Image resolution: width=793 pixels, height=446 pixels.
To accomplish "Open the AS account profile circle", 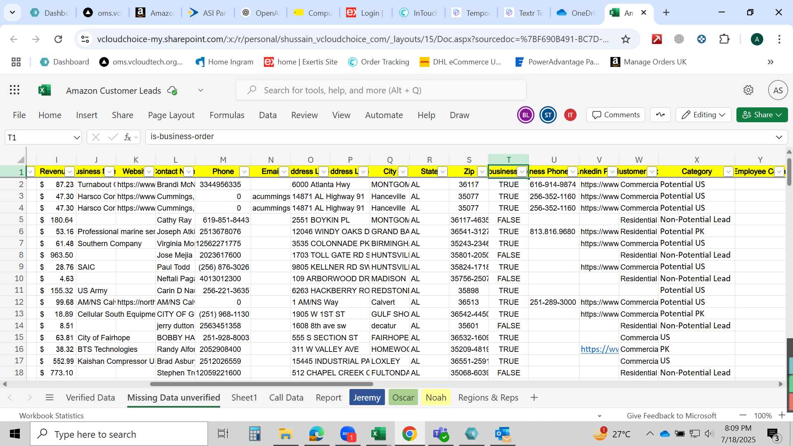I will coord(778,90).
